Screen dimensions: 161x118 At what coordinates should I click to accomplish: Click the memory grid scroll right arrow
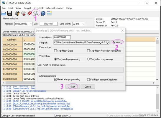[154, 83]
